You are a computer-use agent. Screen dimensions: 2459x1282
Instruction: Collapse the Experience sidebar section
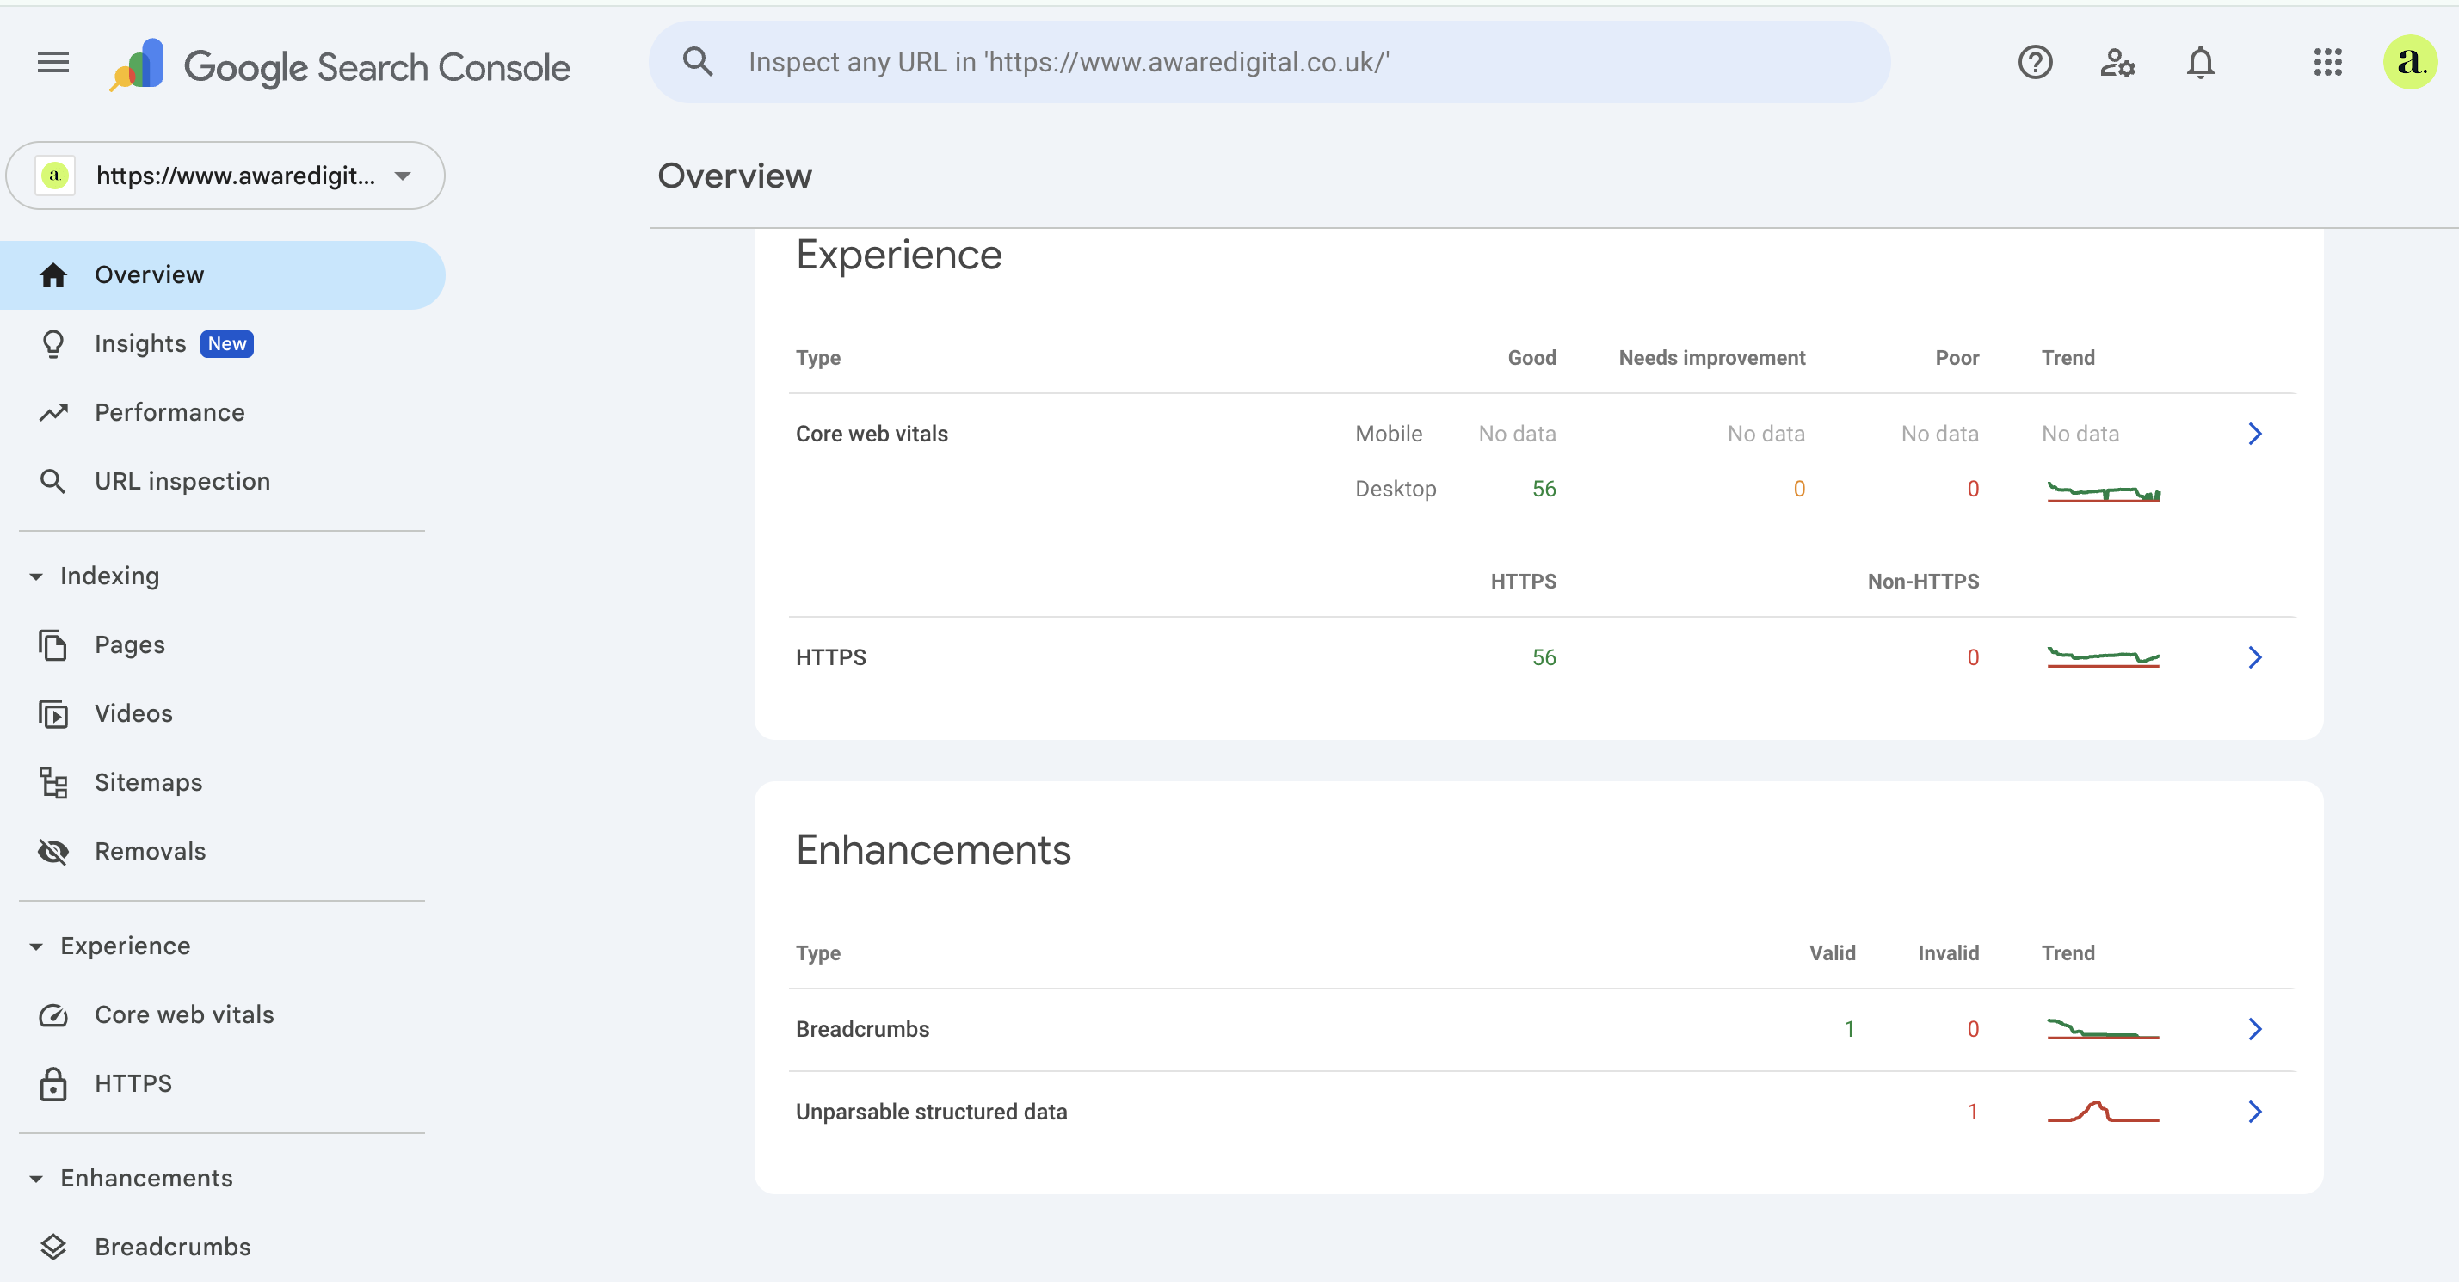tap(36, 947)
